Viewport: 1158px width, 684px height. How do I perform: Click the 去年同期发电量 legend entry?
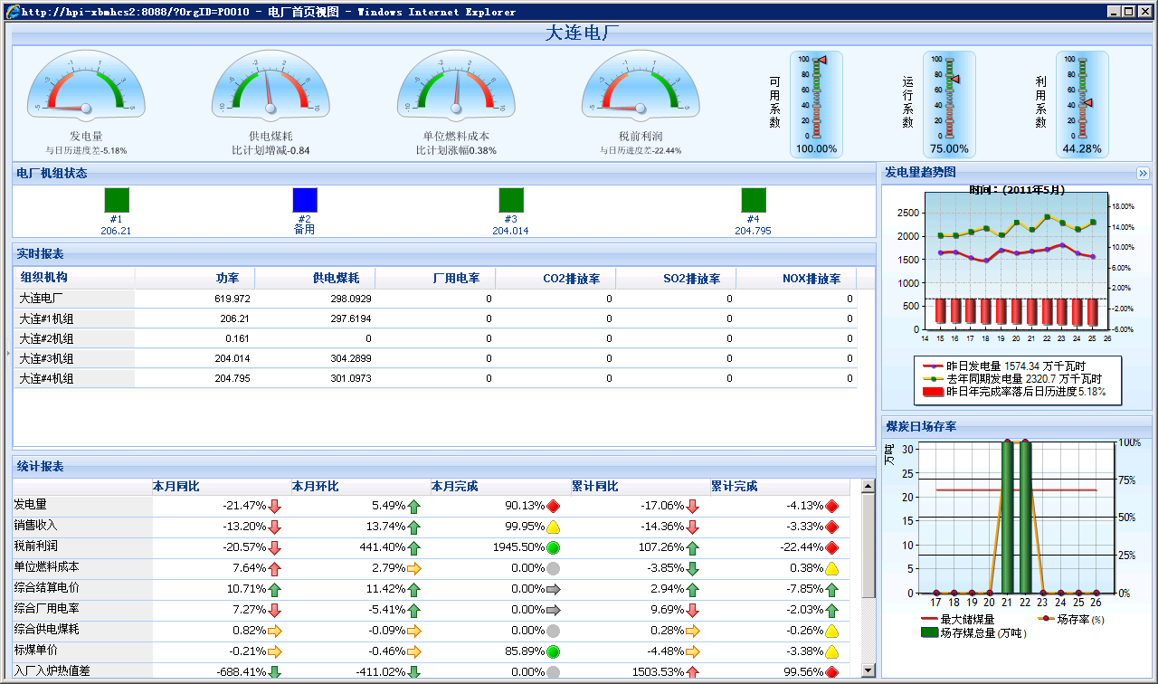click(x=1014, y=379)
